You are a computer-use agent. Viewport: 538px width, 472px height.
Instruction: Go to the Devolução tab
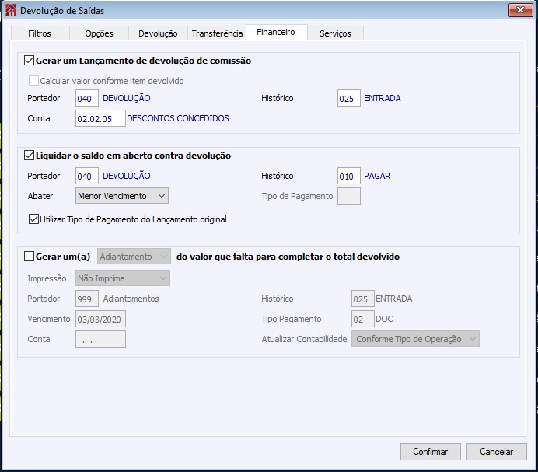(158, 33)
